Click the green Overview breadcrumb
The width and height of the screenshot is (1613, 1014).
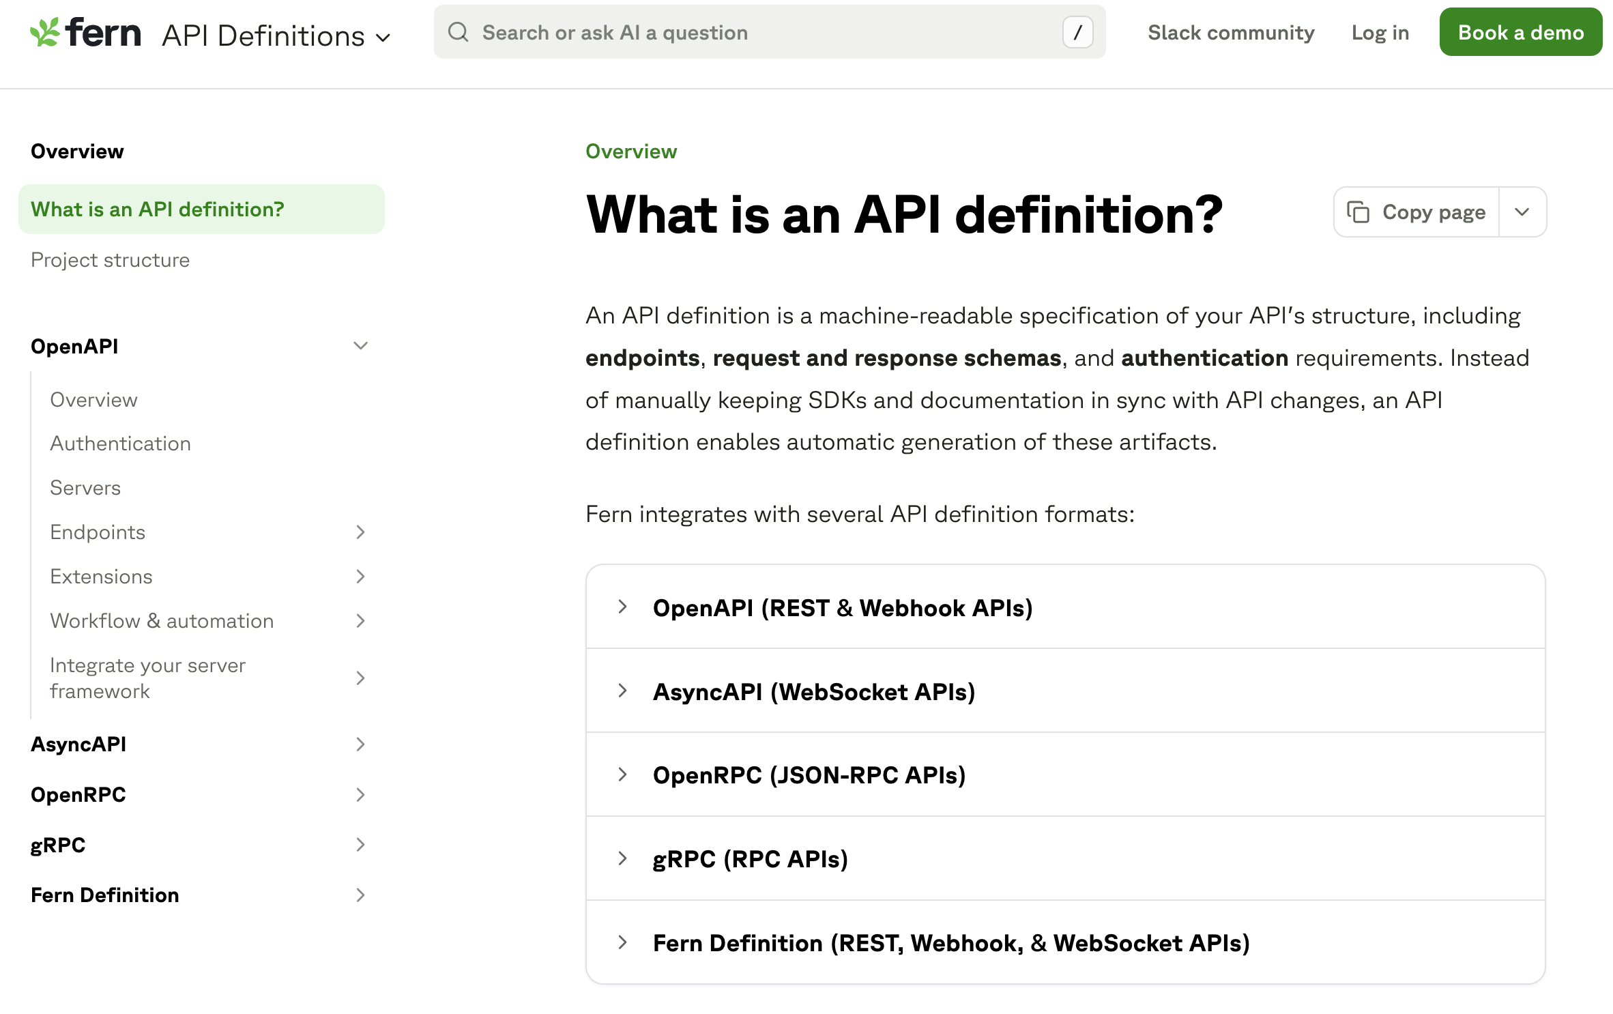tap(631, 151)
